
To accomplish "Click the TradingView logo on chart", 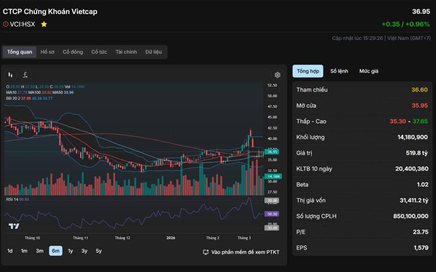I will (14, 226).
